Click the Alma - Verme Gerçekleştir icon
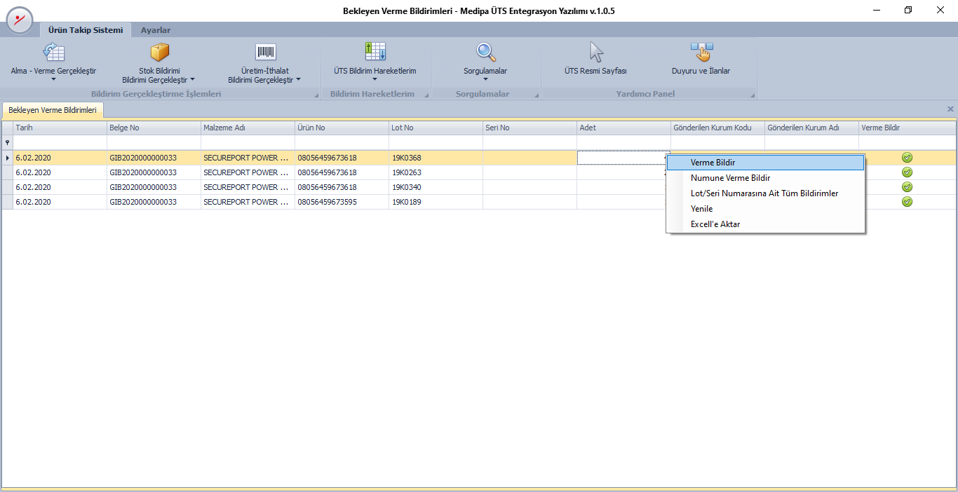 (53, 53)
